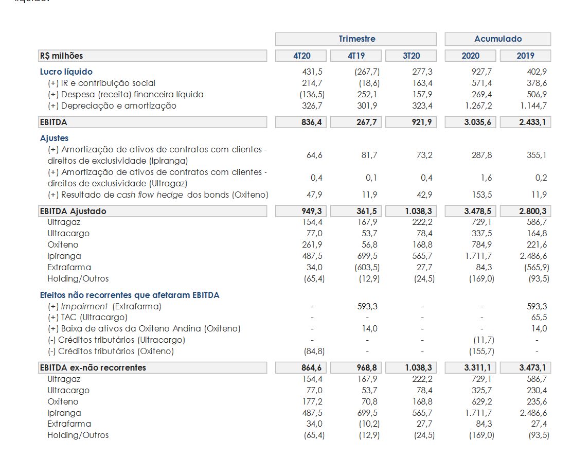Viewport: 572px width, 456px height.
Task: Click the Trimestre column group header
Action: [356, 39]
